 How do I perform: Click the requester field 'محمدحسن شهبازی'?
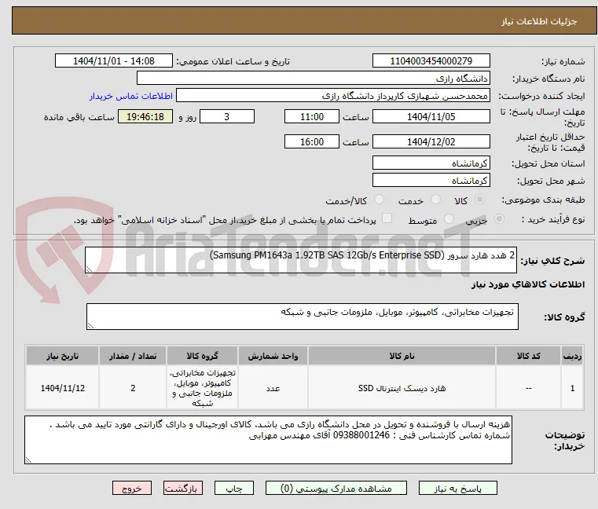pyautogui.click(x=332, y=96)
